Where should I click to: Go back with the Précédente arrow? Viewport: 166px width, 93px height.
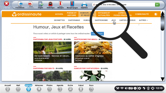[20, 4]
